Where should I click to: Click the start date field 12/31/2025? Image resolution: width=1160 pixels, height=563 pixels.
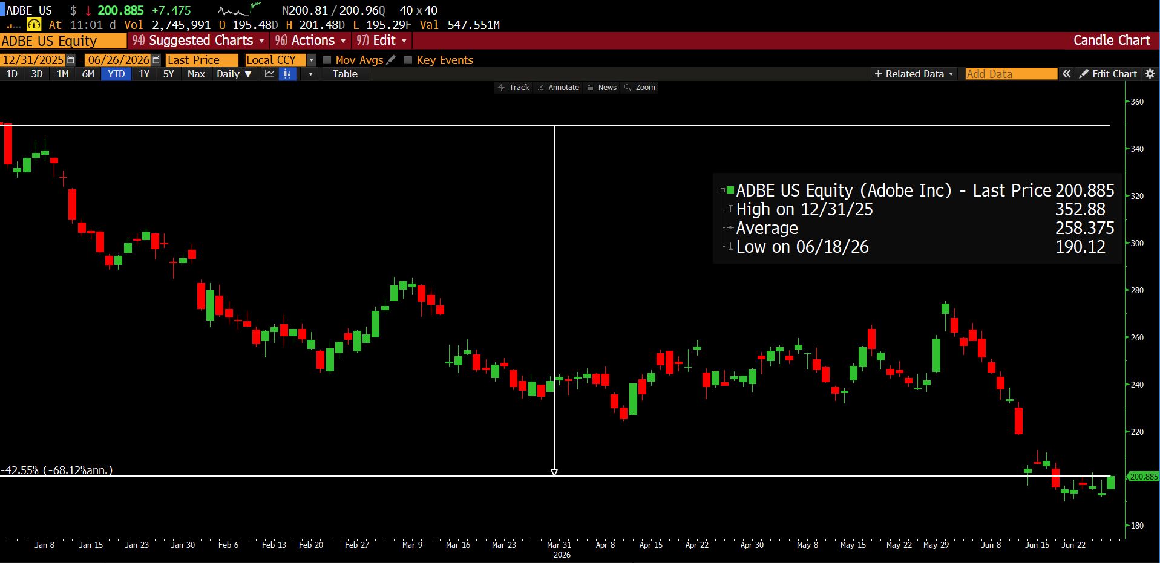(33, 60)
